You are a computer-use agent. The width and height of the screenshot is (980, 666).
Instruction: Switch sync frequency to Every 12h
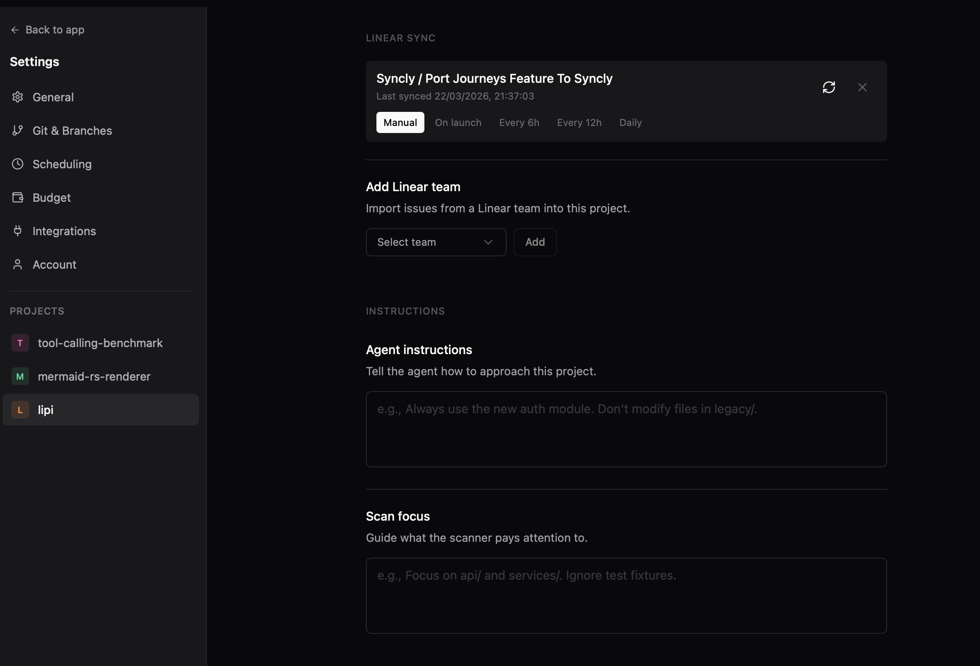579,122
